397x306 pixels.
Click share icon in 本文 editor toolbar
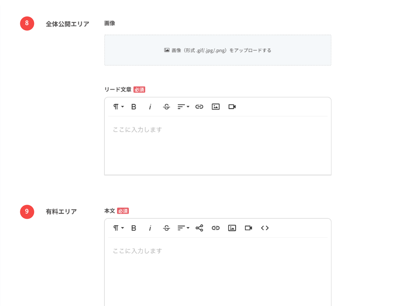click(199, 228)
